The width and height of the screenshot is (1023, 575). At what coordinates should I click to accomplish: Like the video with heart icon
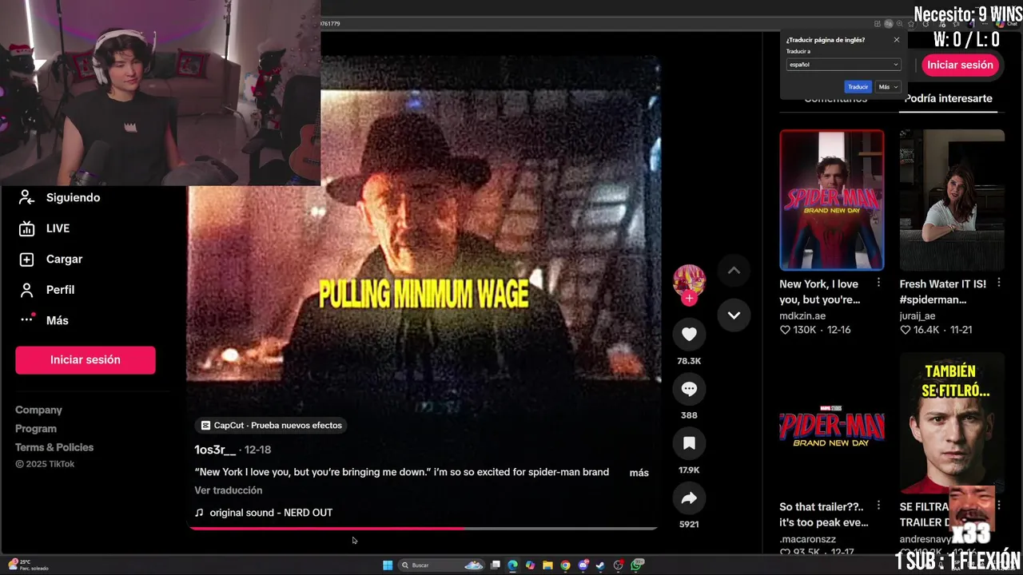[x=689, y=334]
